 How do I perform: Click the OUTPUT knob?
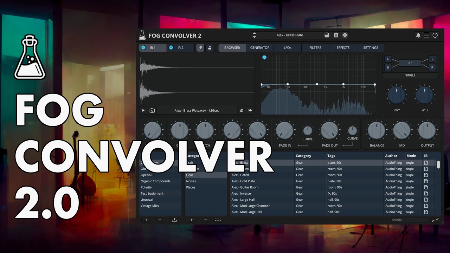coord(427,131)
